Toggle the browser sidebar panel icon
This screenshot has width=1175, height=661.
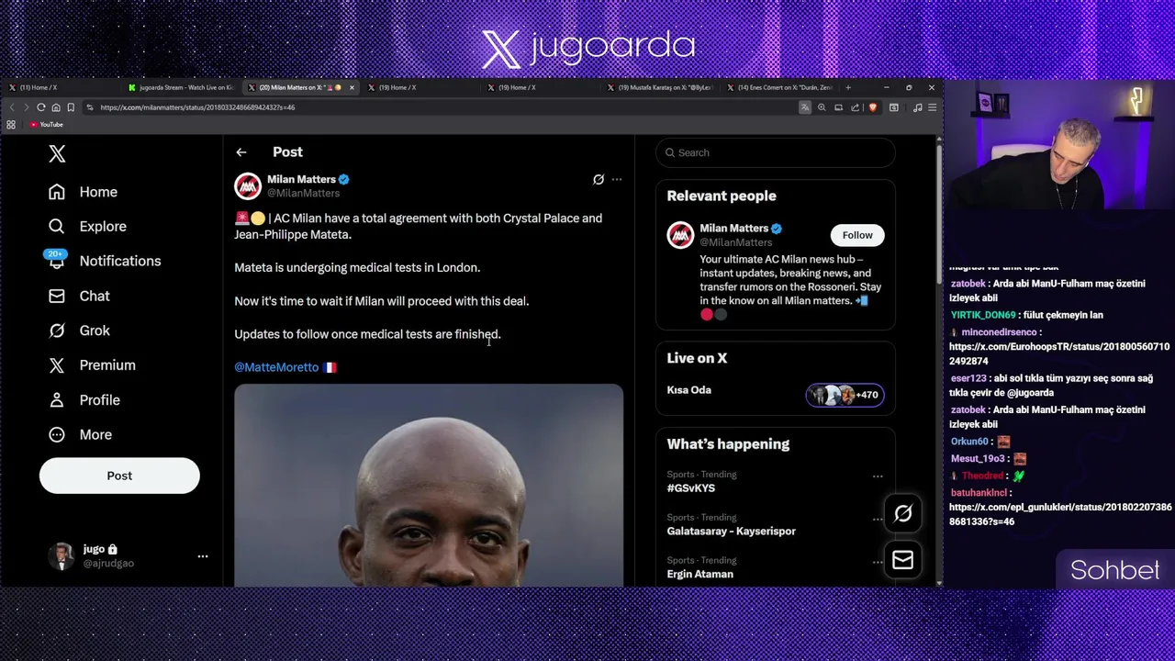point(894,107)
